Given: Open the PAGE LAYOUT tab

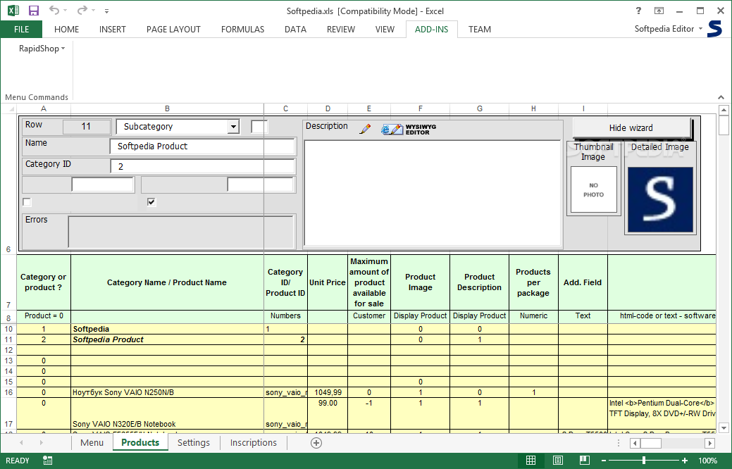Looking at the screenshot, I should [173, 30].
